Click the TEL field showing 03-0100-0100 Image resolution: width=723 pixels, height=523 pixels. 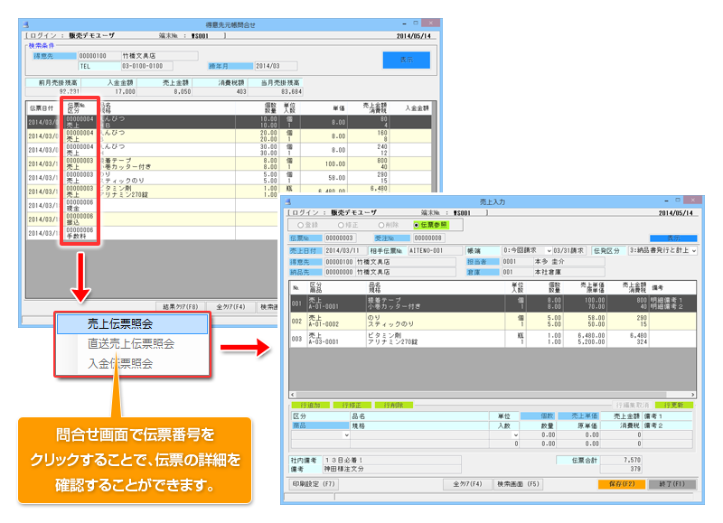click(x=147, y=66)
